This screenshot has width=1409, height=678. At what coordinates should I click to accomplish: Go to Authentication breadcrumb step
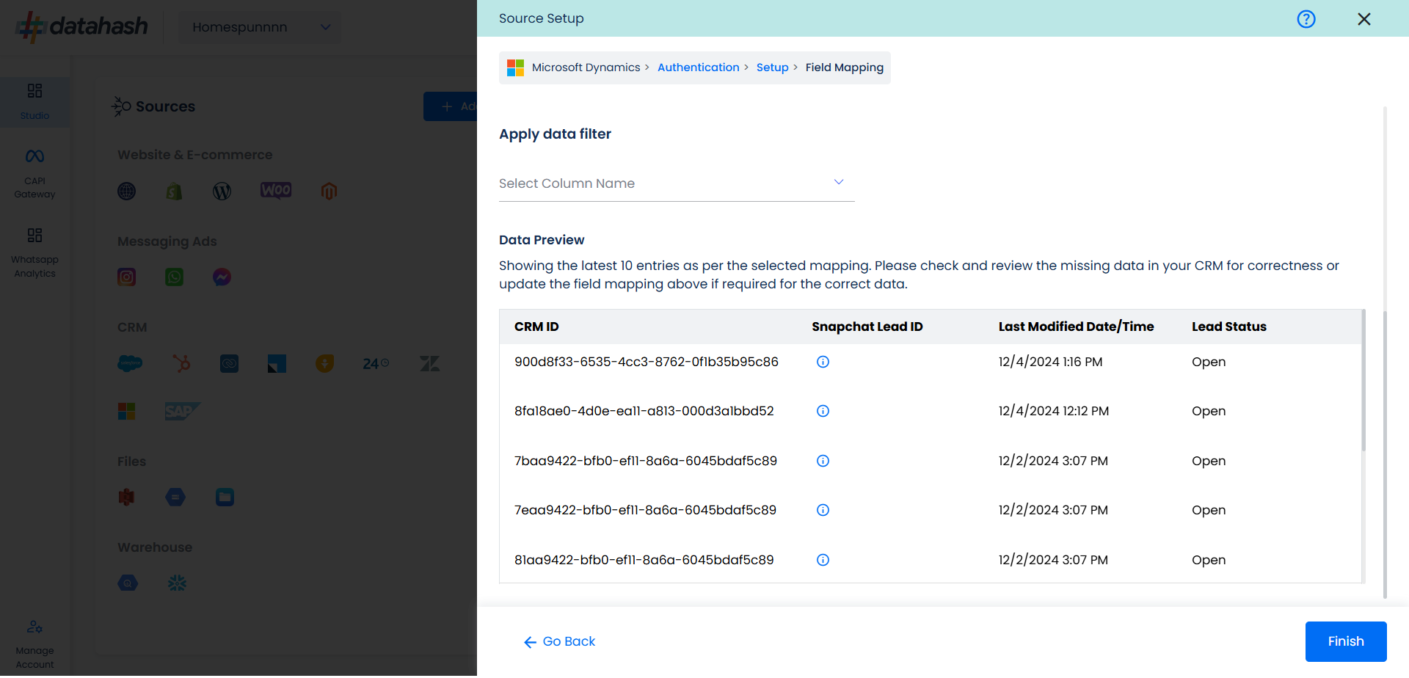[x=698, y=68]
